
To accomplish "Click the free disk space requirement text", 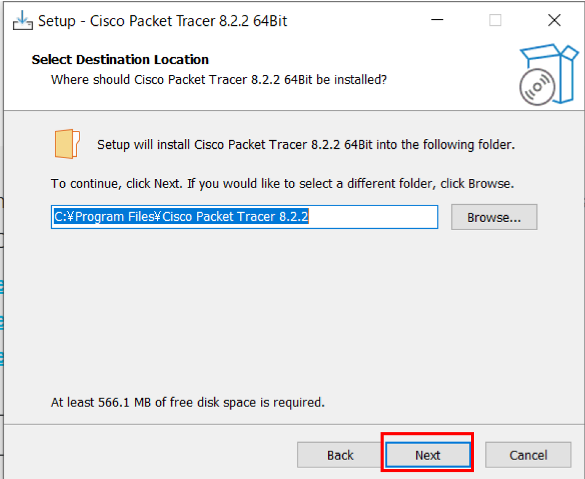I will click(187, 403).
